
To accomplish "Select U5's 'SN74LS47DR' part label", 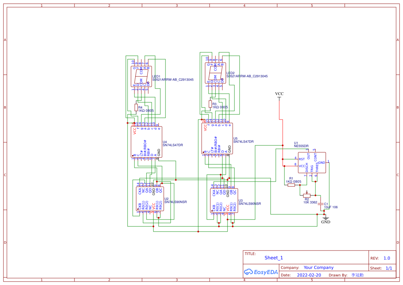I will pos(243,142).
